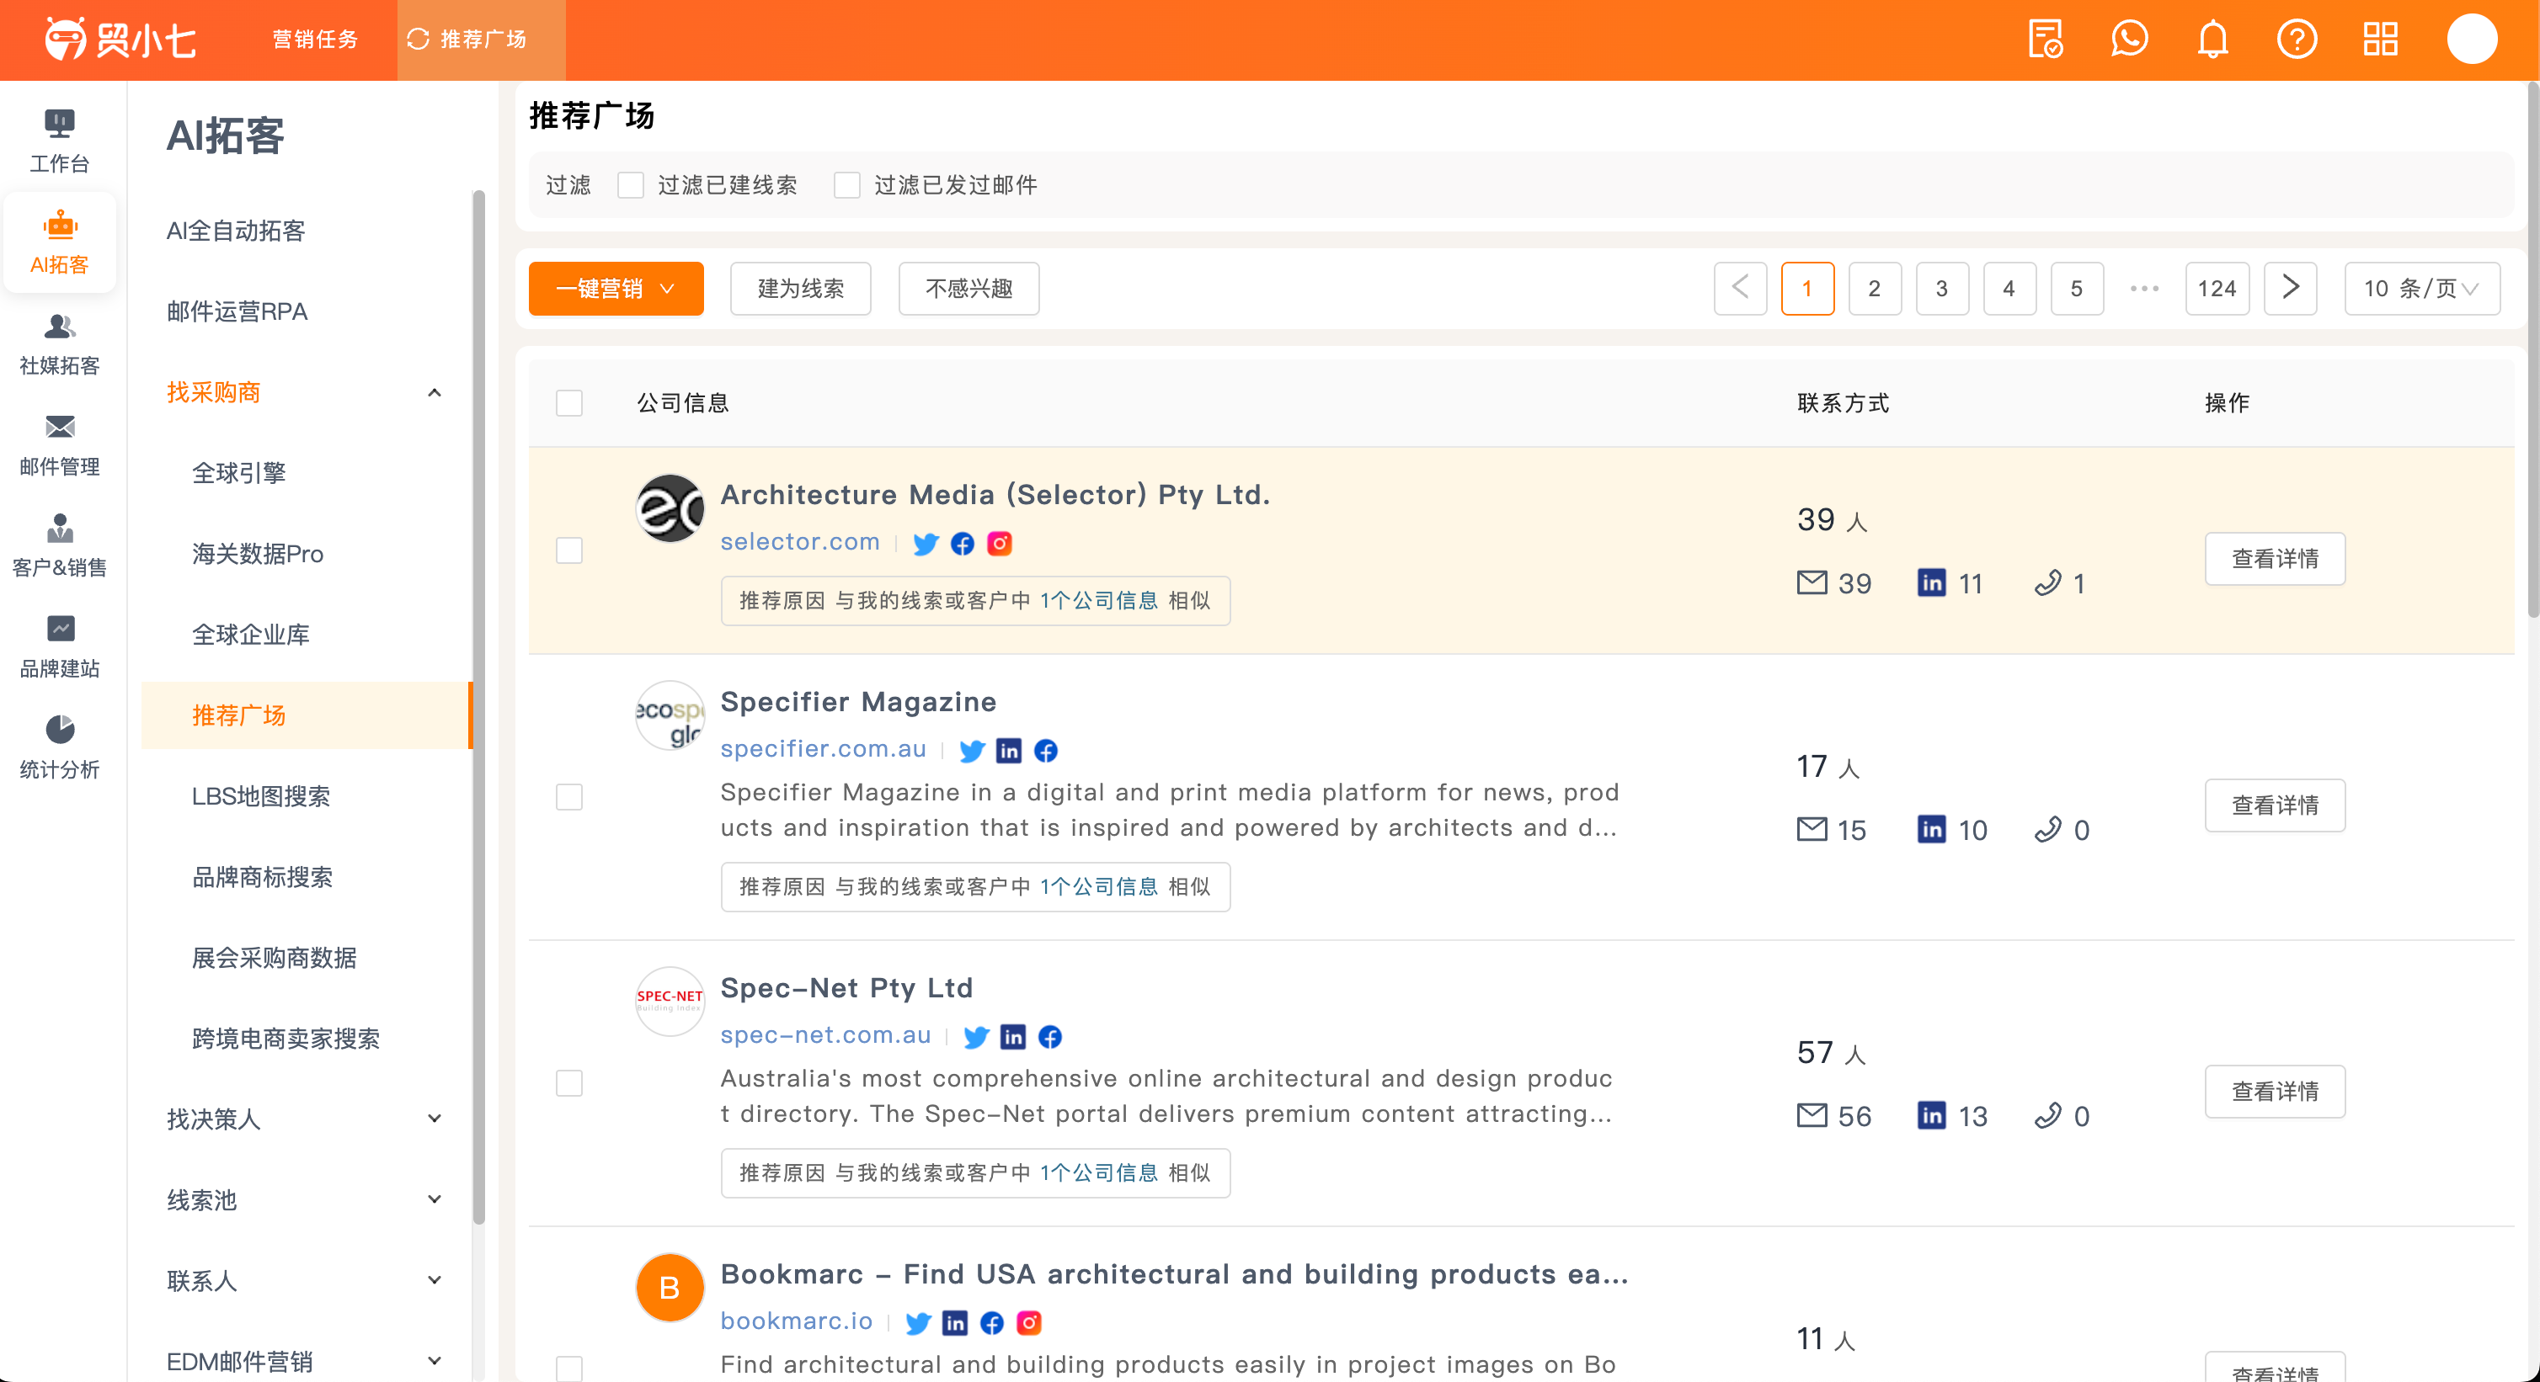The width and height of the screenshot is (2540, 1382).
Task: Go to the next page arrow
Action: [2290, 288]
